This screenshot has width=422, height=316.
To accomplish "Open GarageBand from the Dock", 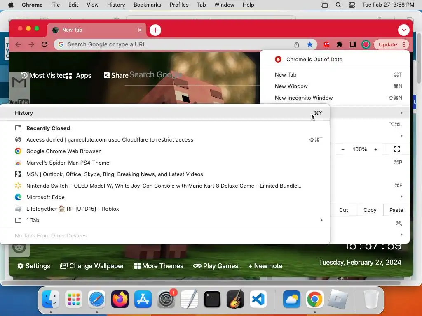I will (235, 299).
